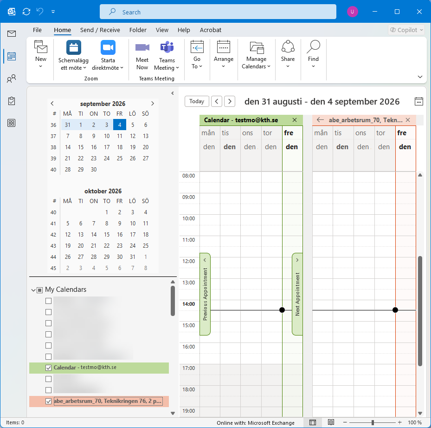Click calendar view switcher icon near date range

pos(418,101)
